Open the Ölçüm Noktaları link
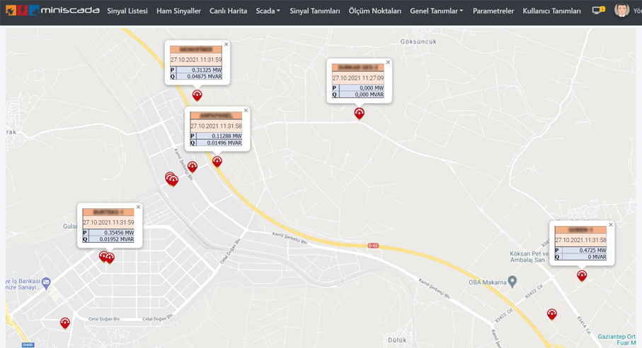This screenshot has height=348, width=642. pos(374,11)
